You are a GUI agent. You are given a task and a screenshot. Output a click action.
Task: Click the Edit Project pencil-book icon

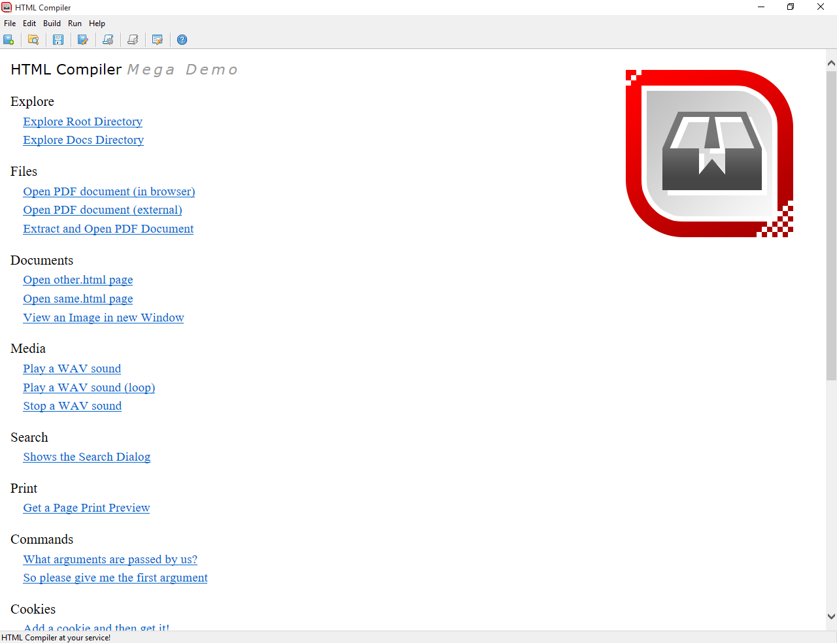(83, 40)
